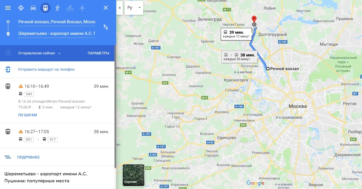Switch to Спутник satellite view thumbnail
Screen dimensions: 362x189
coord(133,175)
